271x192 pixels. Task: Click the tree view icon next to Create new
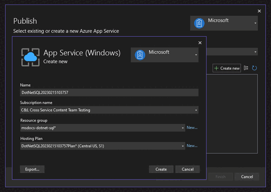(246, 68)
